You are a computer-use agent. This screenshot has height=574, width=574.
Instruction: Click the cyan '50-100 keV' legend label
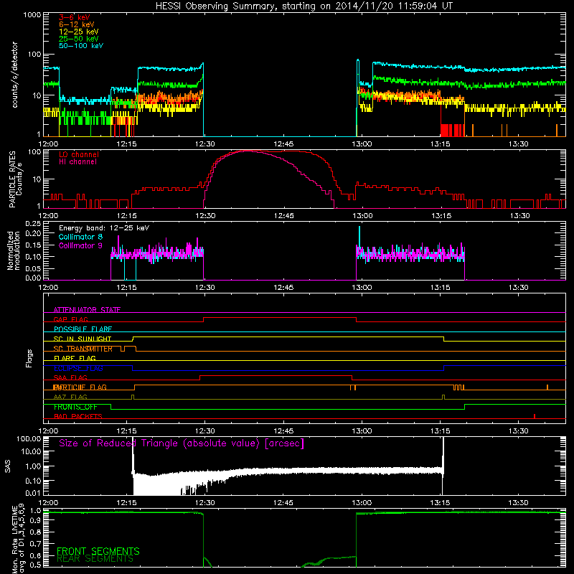tap(81, 46)
